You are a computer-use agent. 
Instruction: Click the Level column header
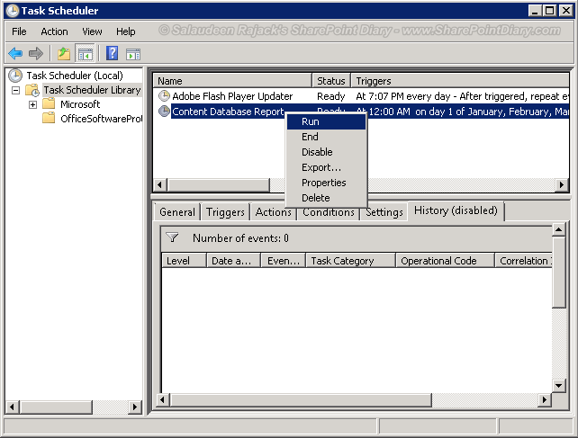[184, 261]
